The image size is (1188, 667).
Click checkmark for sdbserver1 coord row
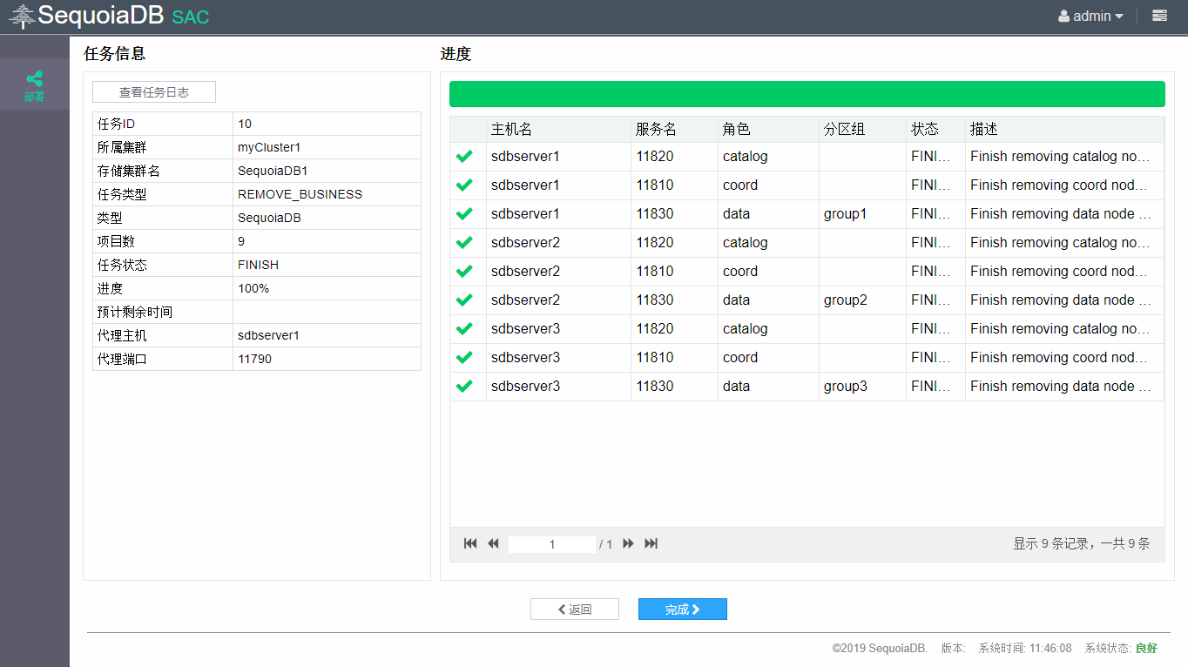(464, 185)
